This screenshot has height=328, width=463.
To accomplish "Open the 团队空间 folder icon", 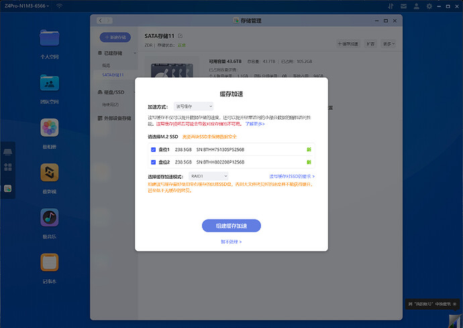I will (50, 83).
